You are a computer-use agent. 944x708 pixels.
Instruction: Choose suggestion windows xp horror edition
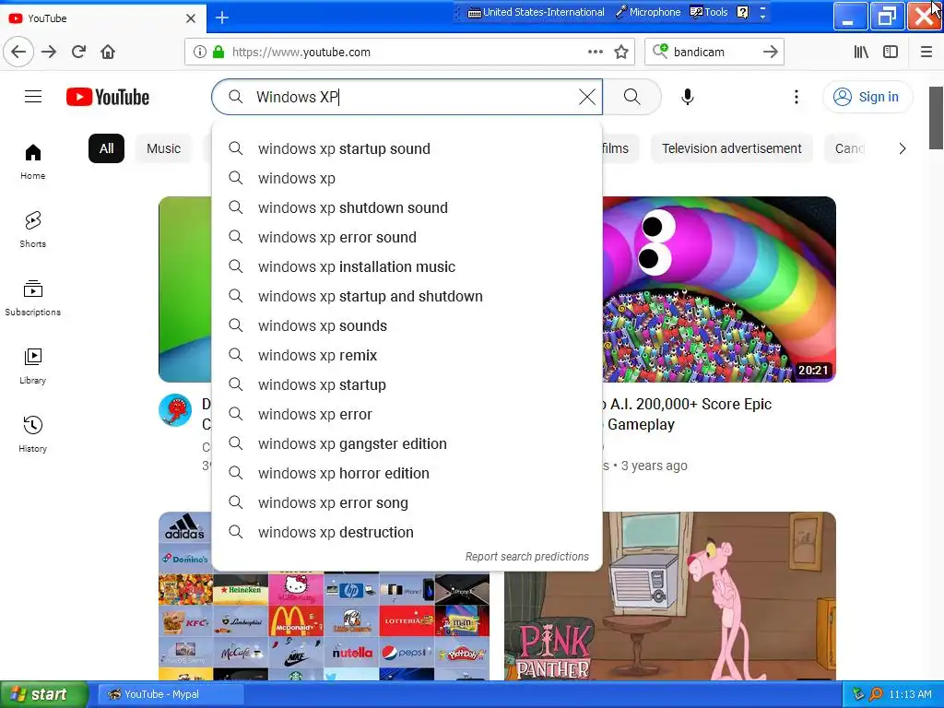(x=407, y=473)
